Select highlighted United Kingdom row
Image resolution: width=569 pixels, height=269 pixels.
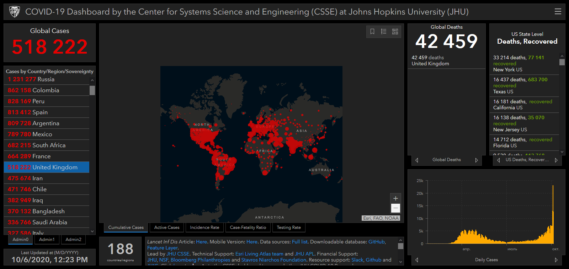point(47,167)
